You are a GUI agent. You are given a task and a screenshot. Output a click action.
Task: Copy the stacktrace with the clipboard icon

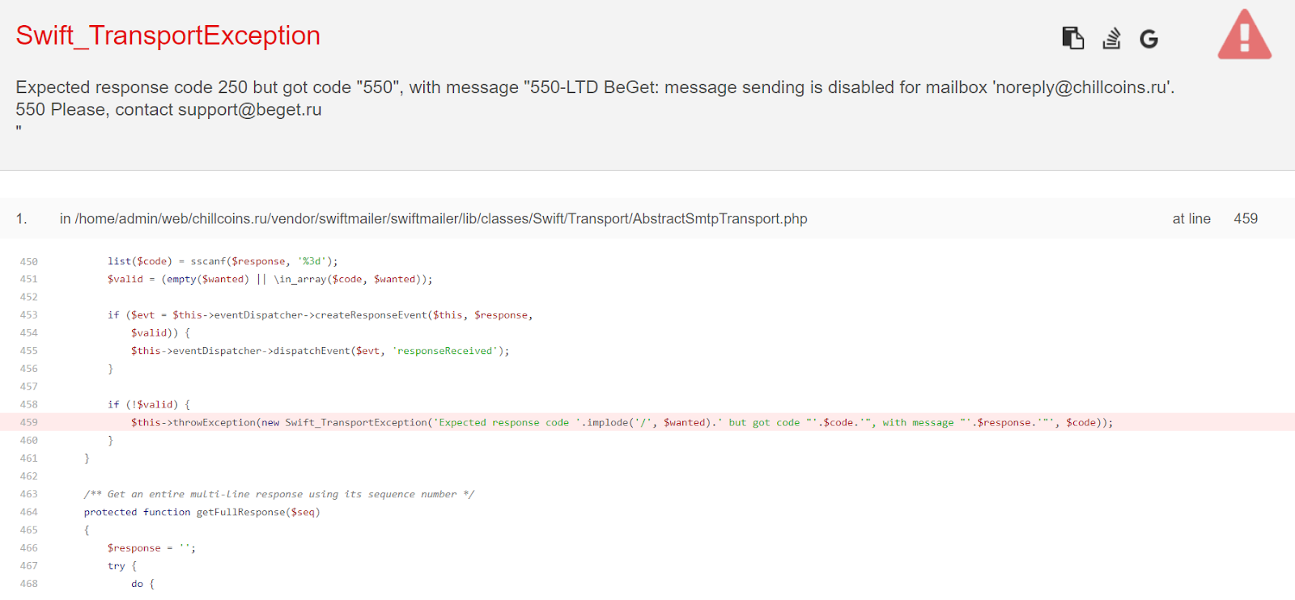1072,38
